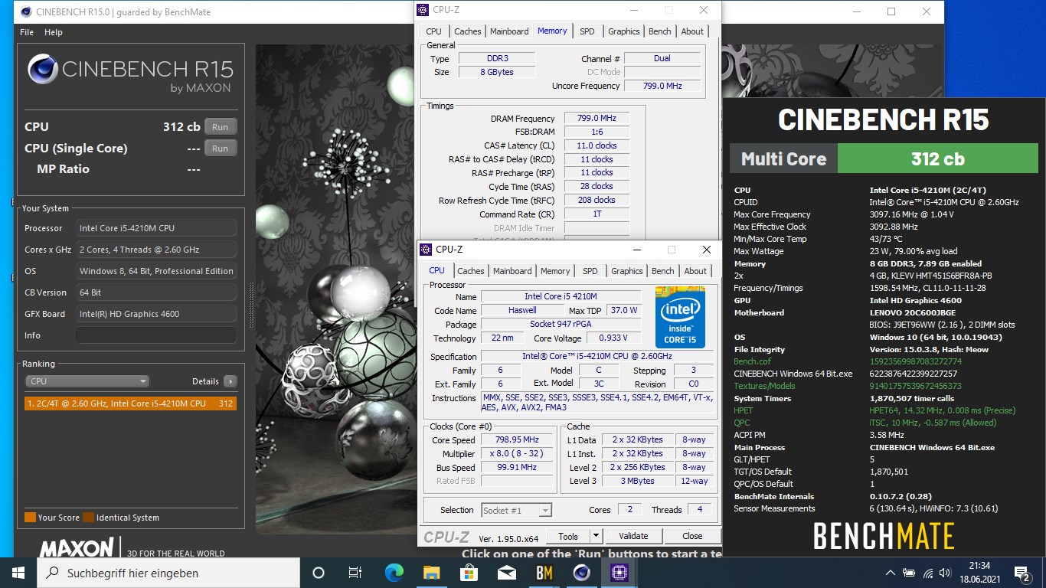Click the taskbar search box
Image resolution: width=1046 pixels, height=588 pixels.
[x=168, y=573]
